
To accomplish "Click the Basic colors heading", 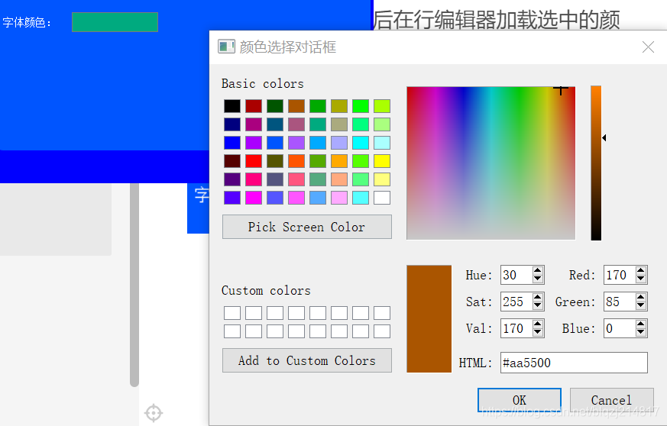I will (x=263, y=83).
